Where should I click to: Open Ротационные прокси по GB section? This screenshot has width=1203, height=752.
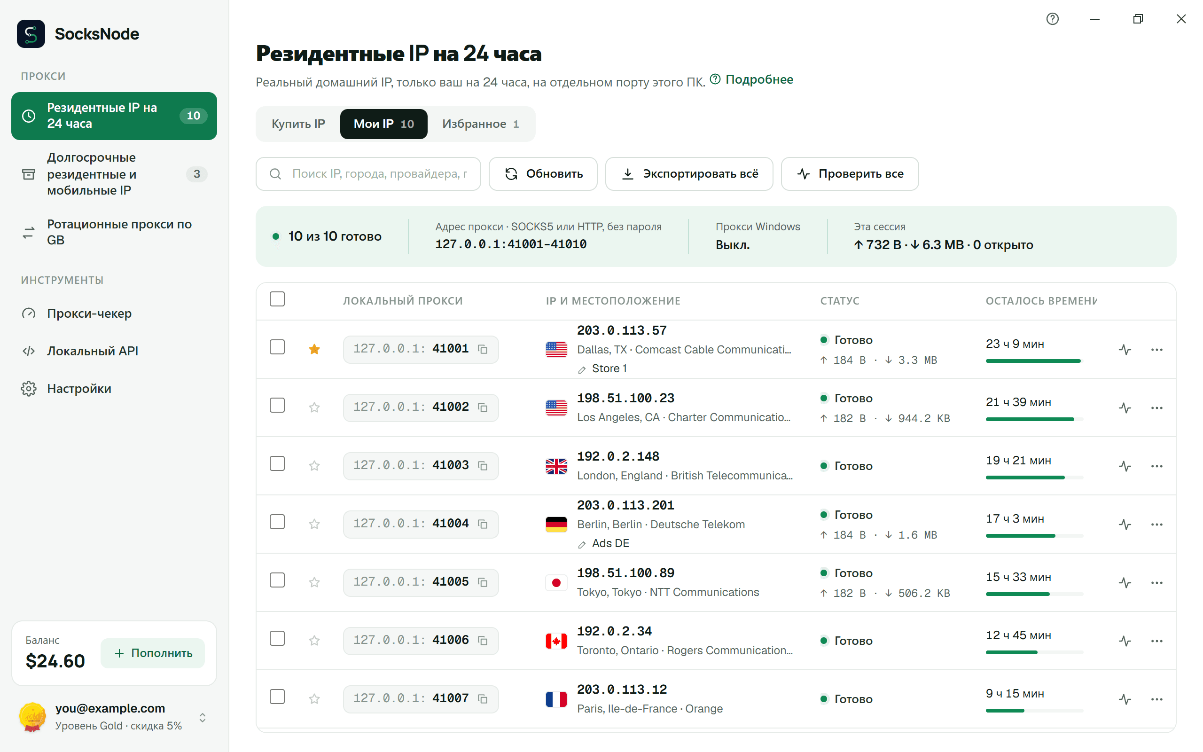(x=114, y=232)
